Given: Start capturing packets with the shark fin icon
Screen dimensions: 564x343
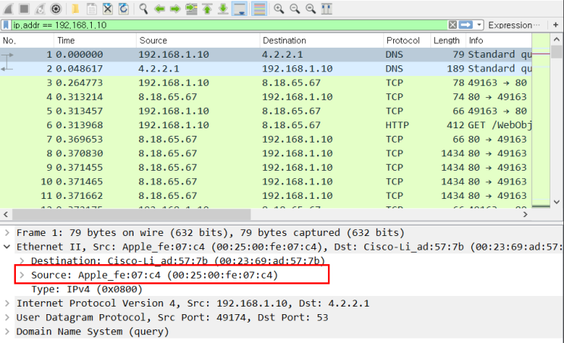Looking at the screenshot, I should 8,8.
